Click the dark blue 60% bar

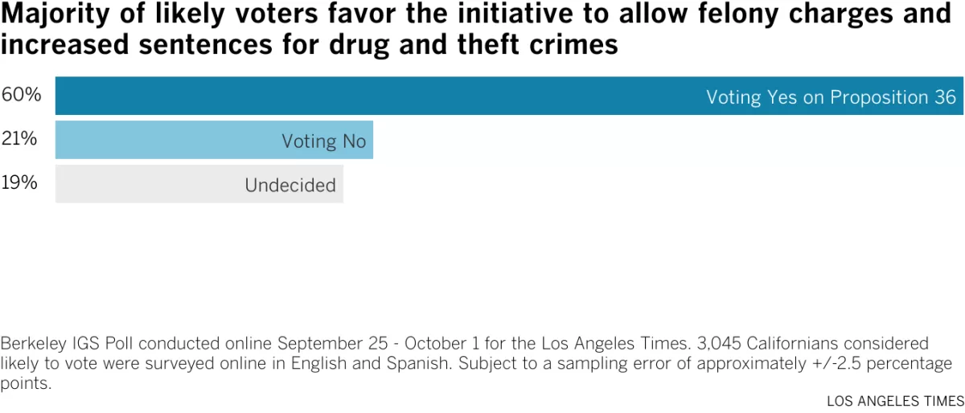(509, 96)
